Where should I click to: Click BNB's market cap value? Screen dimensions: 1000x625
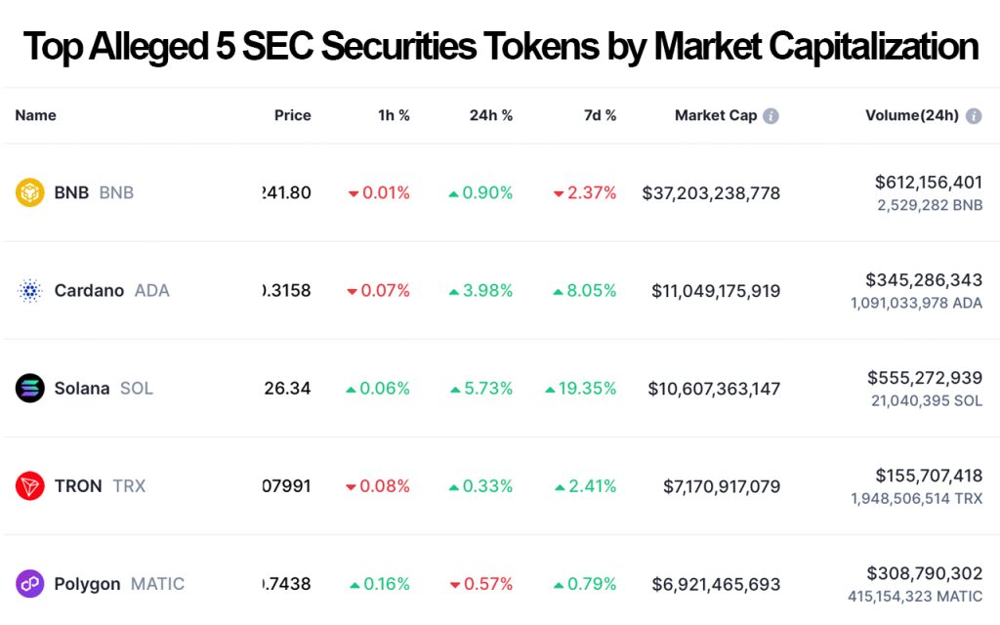pos(711,192)
